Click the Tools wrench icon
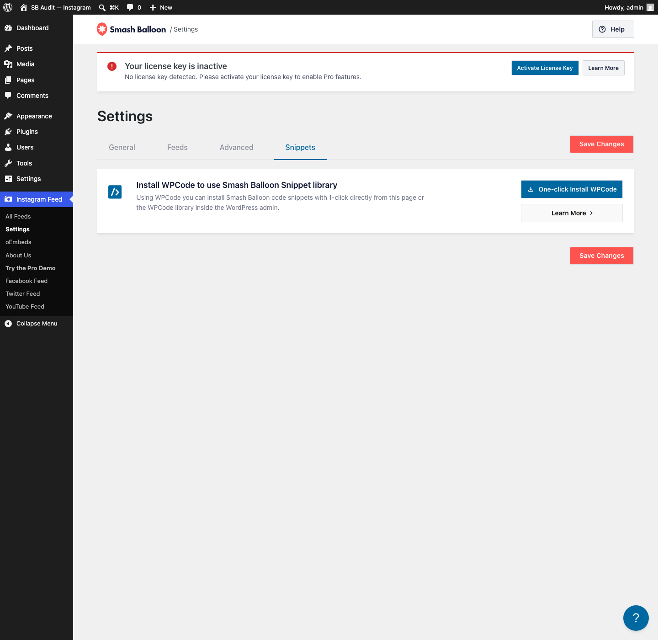Image resolution: width=658 pixels, height=640 pixels. point(8,163)
